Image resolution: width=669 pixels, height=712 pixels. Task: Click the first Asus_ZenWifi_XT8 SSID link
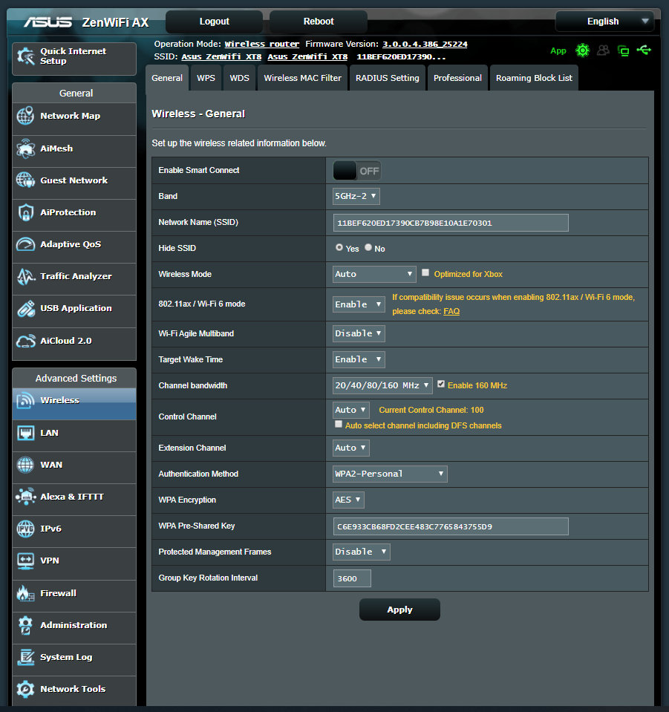pyautogui.click(x=221, y=56)
